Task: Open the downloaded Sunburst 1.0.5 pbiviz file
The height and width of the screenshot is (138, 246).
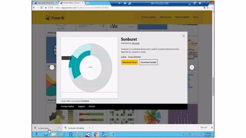Action: (76, 128)
